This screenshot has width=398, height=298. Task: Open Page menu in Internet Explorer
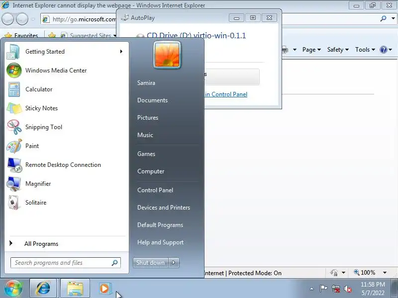311,50
